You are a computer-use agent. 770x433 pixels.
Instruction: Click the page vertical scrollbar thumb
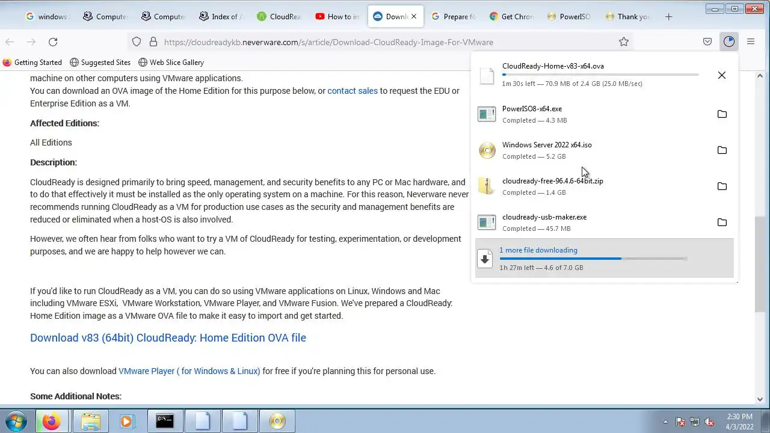(x=760, y=264)
